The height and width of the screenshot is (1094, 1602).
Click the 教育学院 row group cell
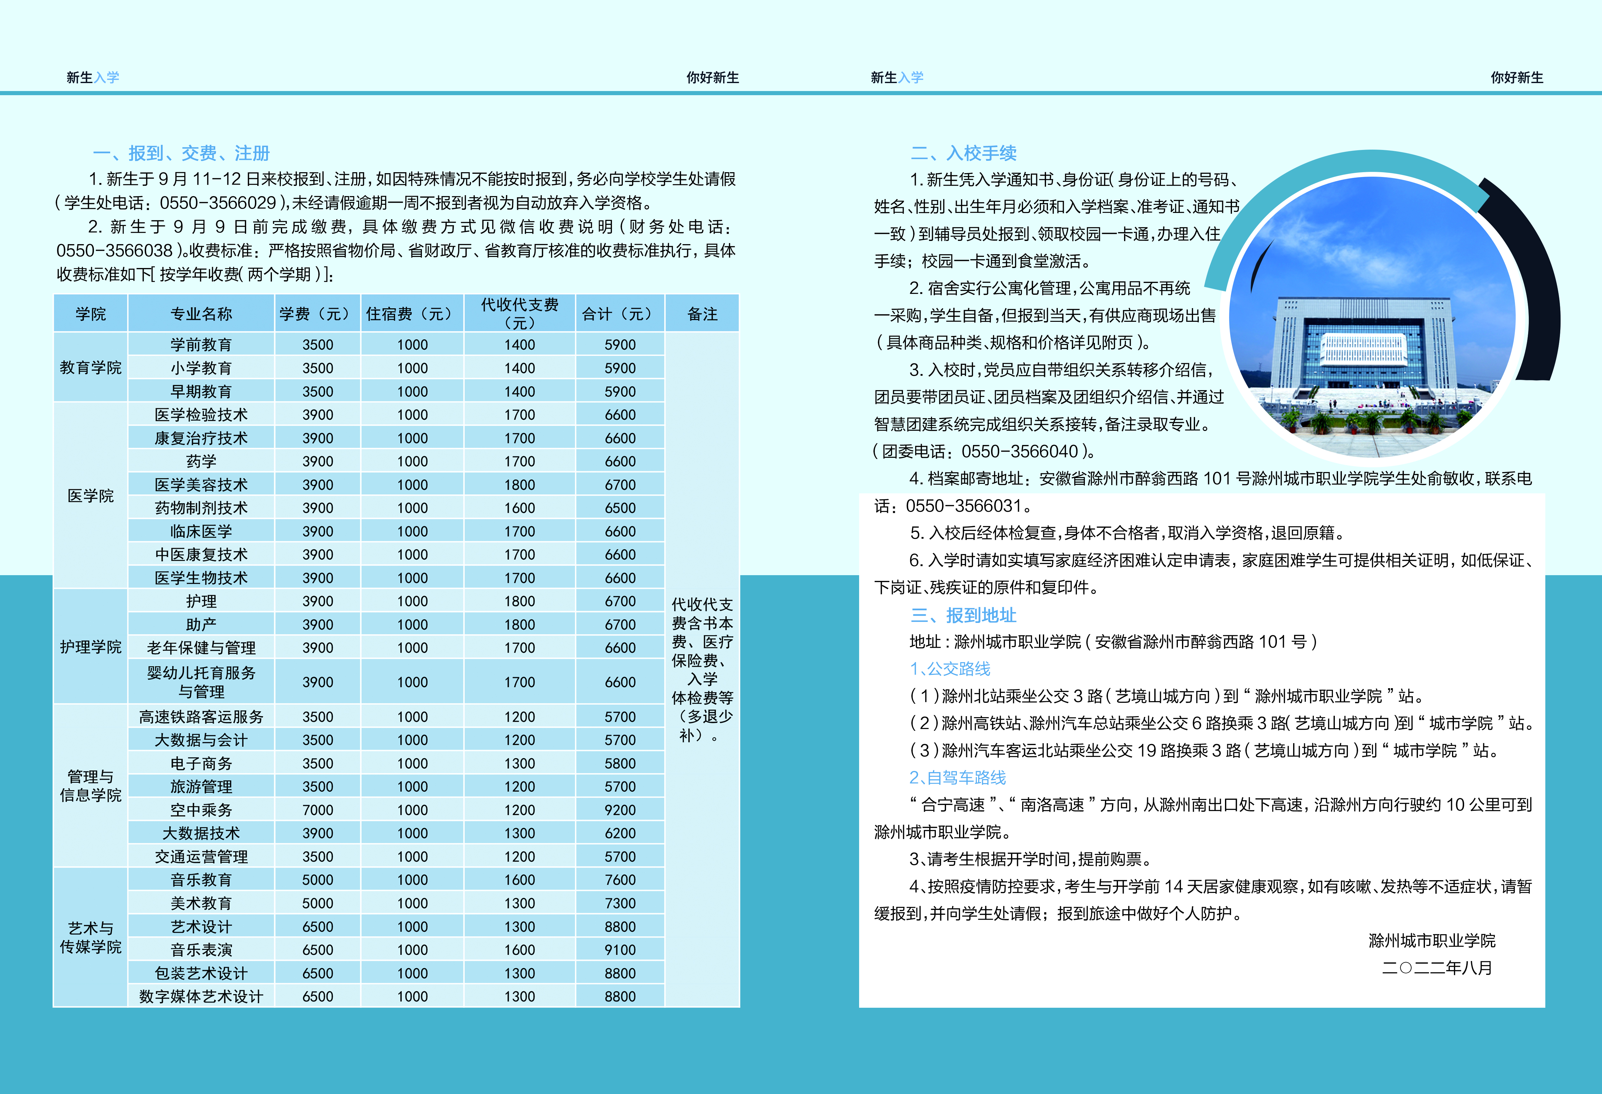90,368
